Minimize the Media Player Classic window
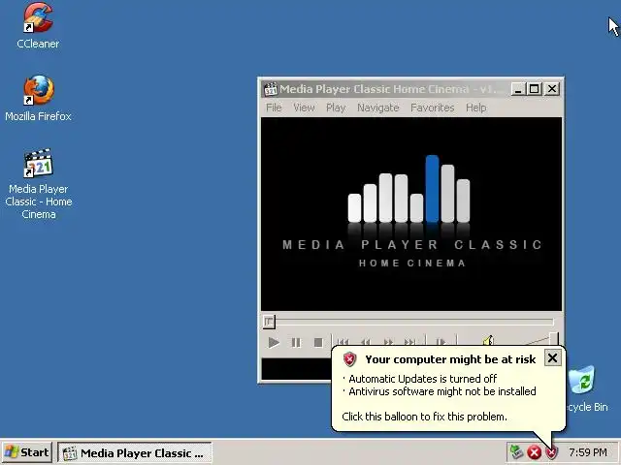This screenshot has width=621, height=465. coord(518,89)
